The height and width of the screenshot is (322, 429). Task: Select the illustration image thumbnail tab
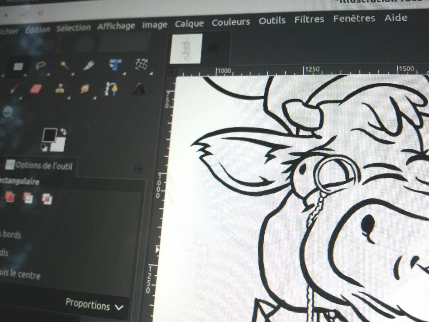click(x=186, y=49)
